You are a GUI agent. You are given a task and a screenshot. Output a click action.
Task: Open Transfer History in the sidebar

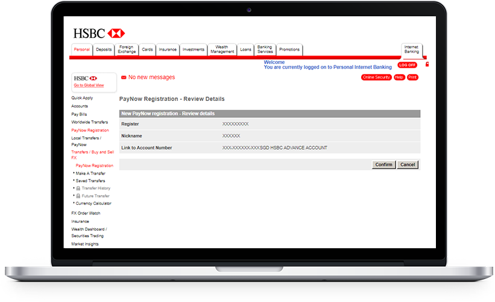(x=96, y=188)
